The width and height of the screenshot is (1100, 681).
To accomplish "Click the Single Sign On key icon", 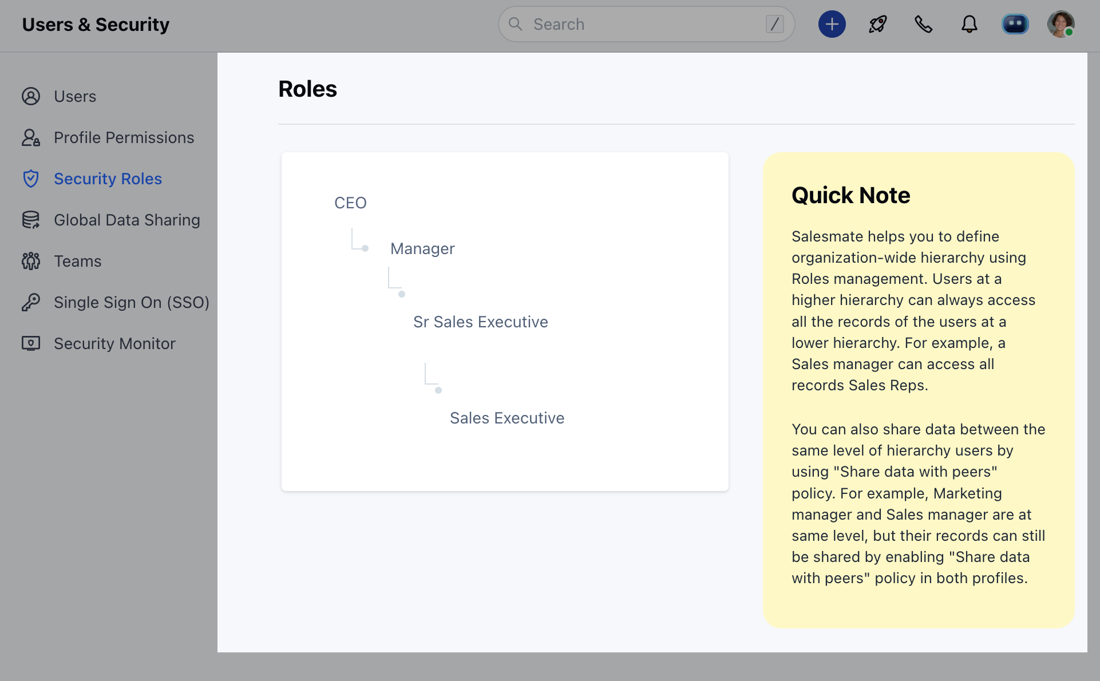I will coord(31,302).
